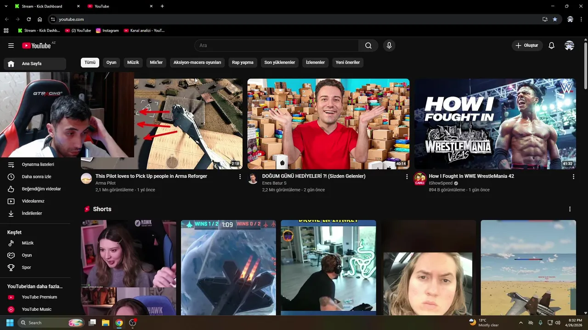Focus the YouTube Ara search field

pyautogui.click(x=277, y=45)
